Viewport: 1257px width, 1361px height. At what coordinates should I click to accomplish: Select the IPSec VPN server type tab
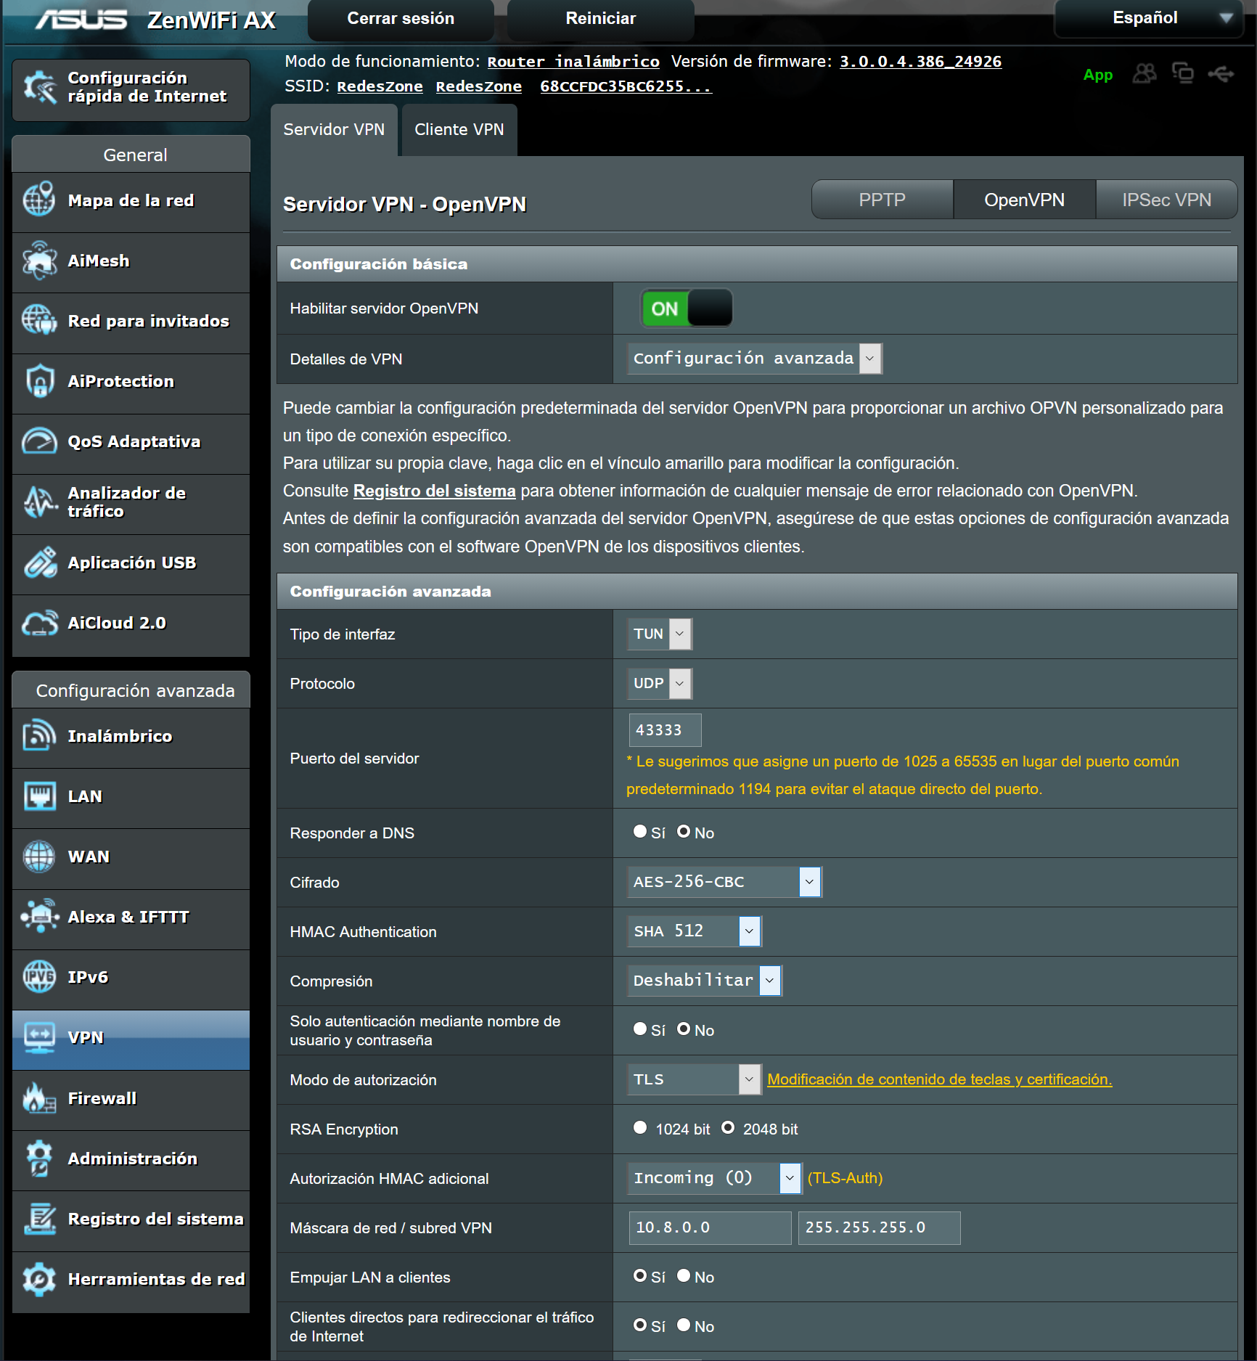pyautogui.click(x=1167, y=200)
